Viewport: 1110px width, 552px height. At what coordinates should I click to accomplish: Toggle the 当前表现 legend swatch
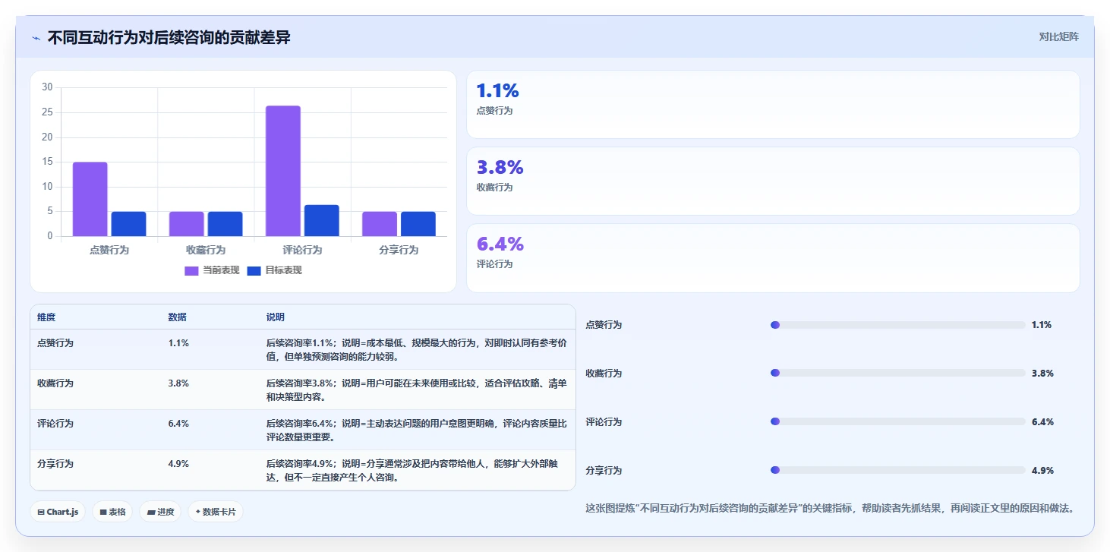coord(191,271)
